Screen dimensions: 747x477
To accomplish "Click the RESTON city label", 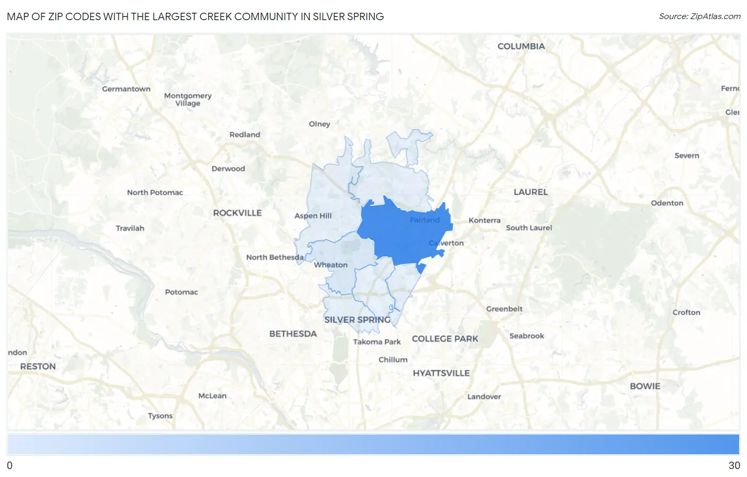I will pyautogui.click(x=38, y=367).
